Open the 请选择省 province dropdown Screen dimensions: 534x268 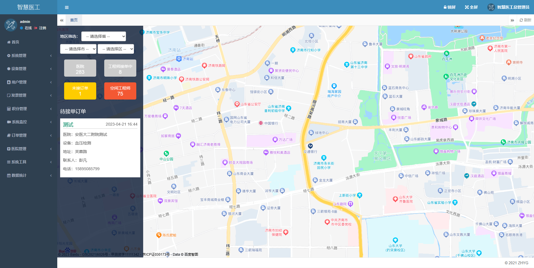click(104, 36)
